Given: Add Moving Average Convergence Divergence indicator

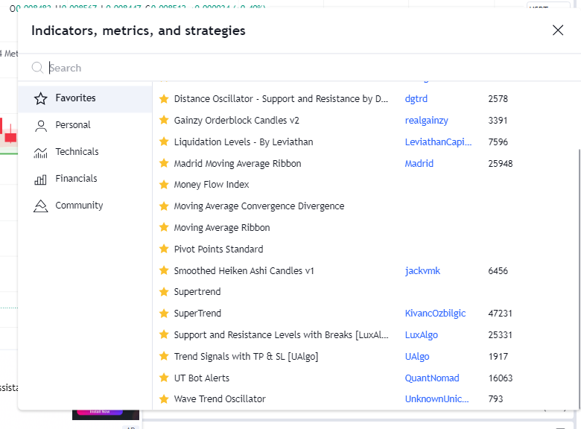Looking at the screenshot, I should pyautogui.click(x=259, y=206).
